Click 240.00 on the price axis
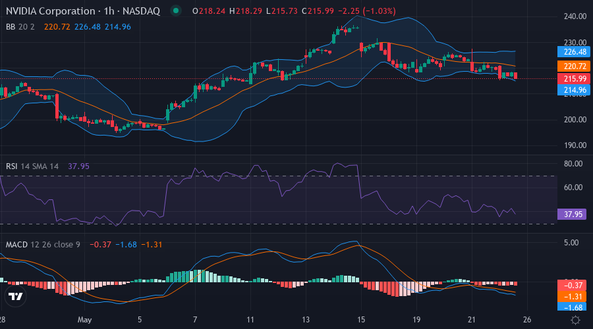 (x=575, y=16)
